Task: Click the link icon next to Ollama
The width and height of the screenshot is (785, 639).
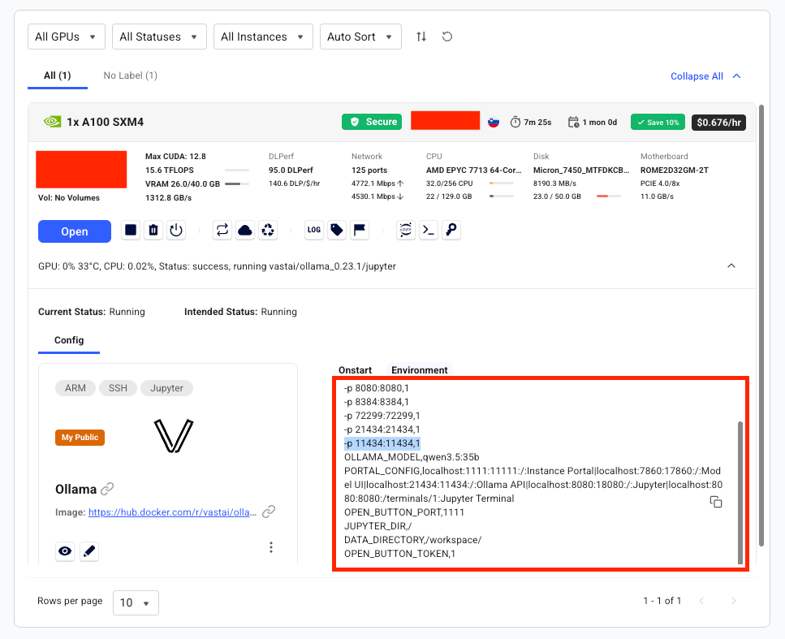Action: [x=107, y=489]
